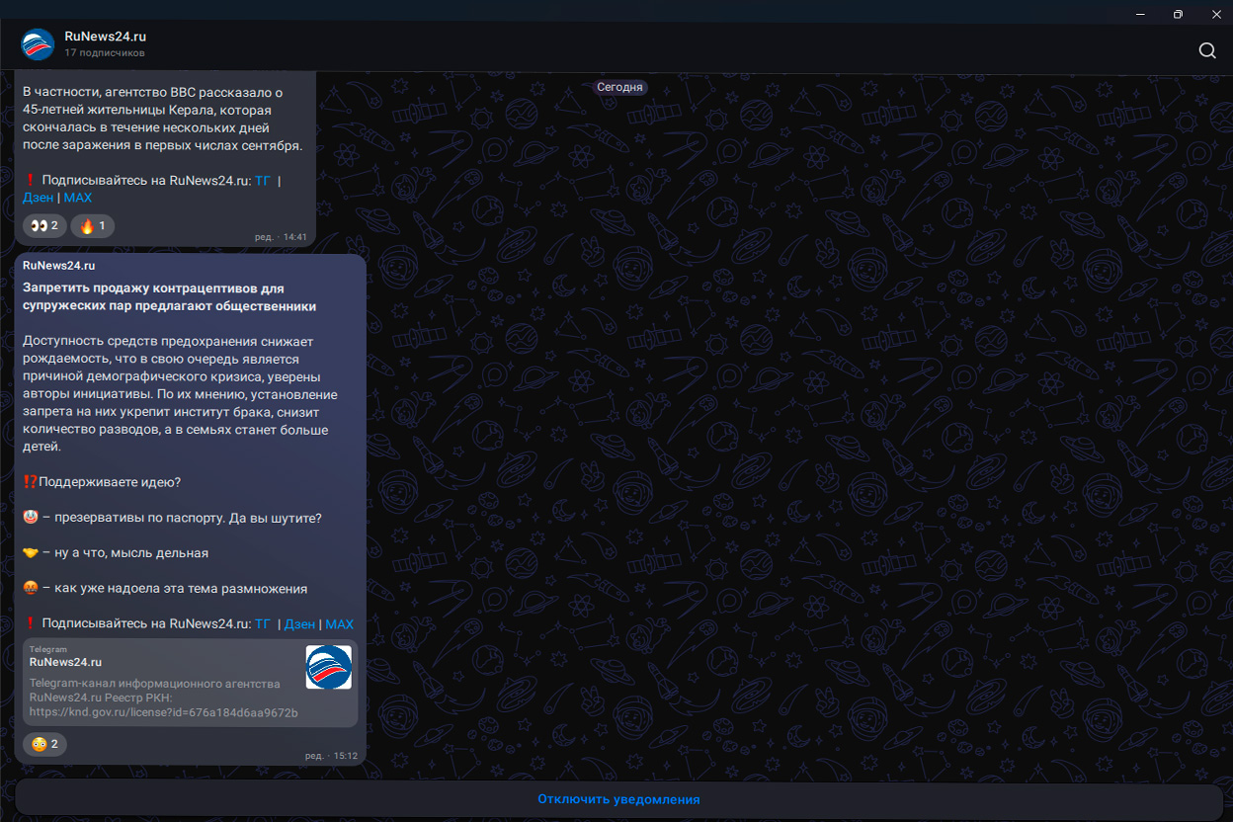Restore down the Telegram window
Viewport: 1233px width, 822px height.
pyautogui.click(x=1178, y=14)
